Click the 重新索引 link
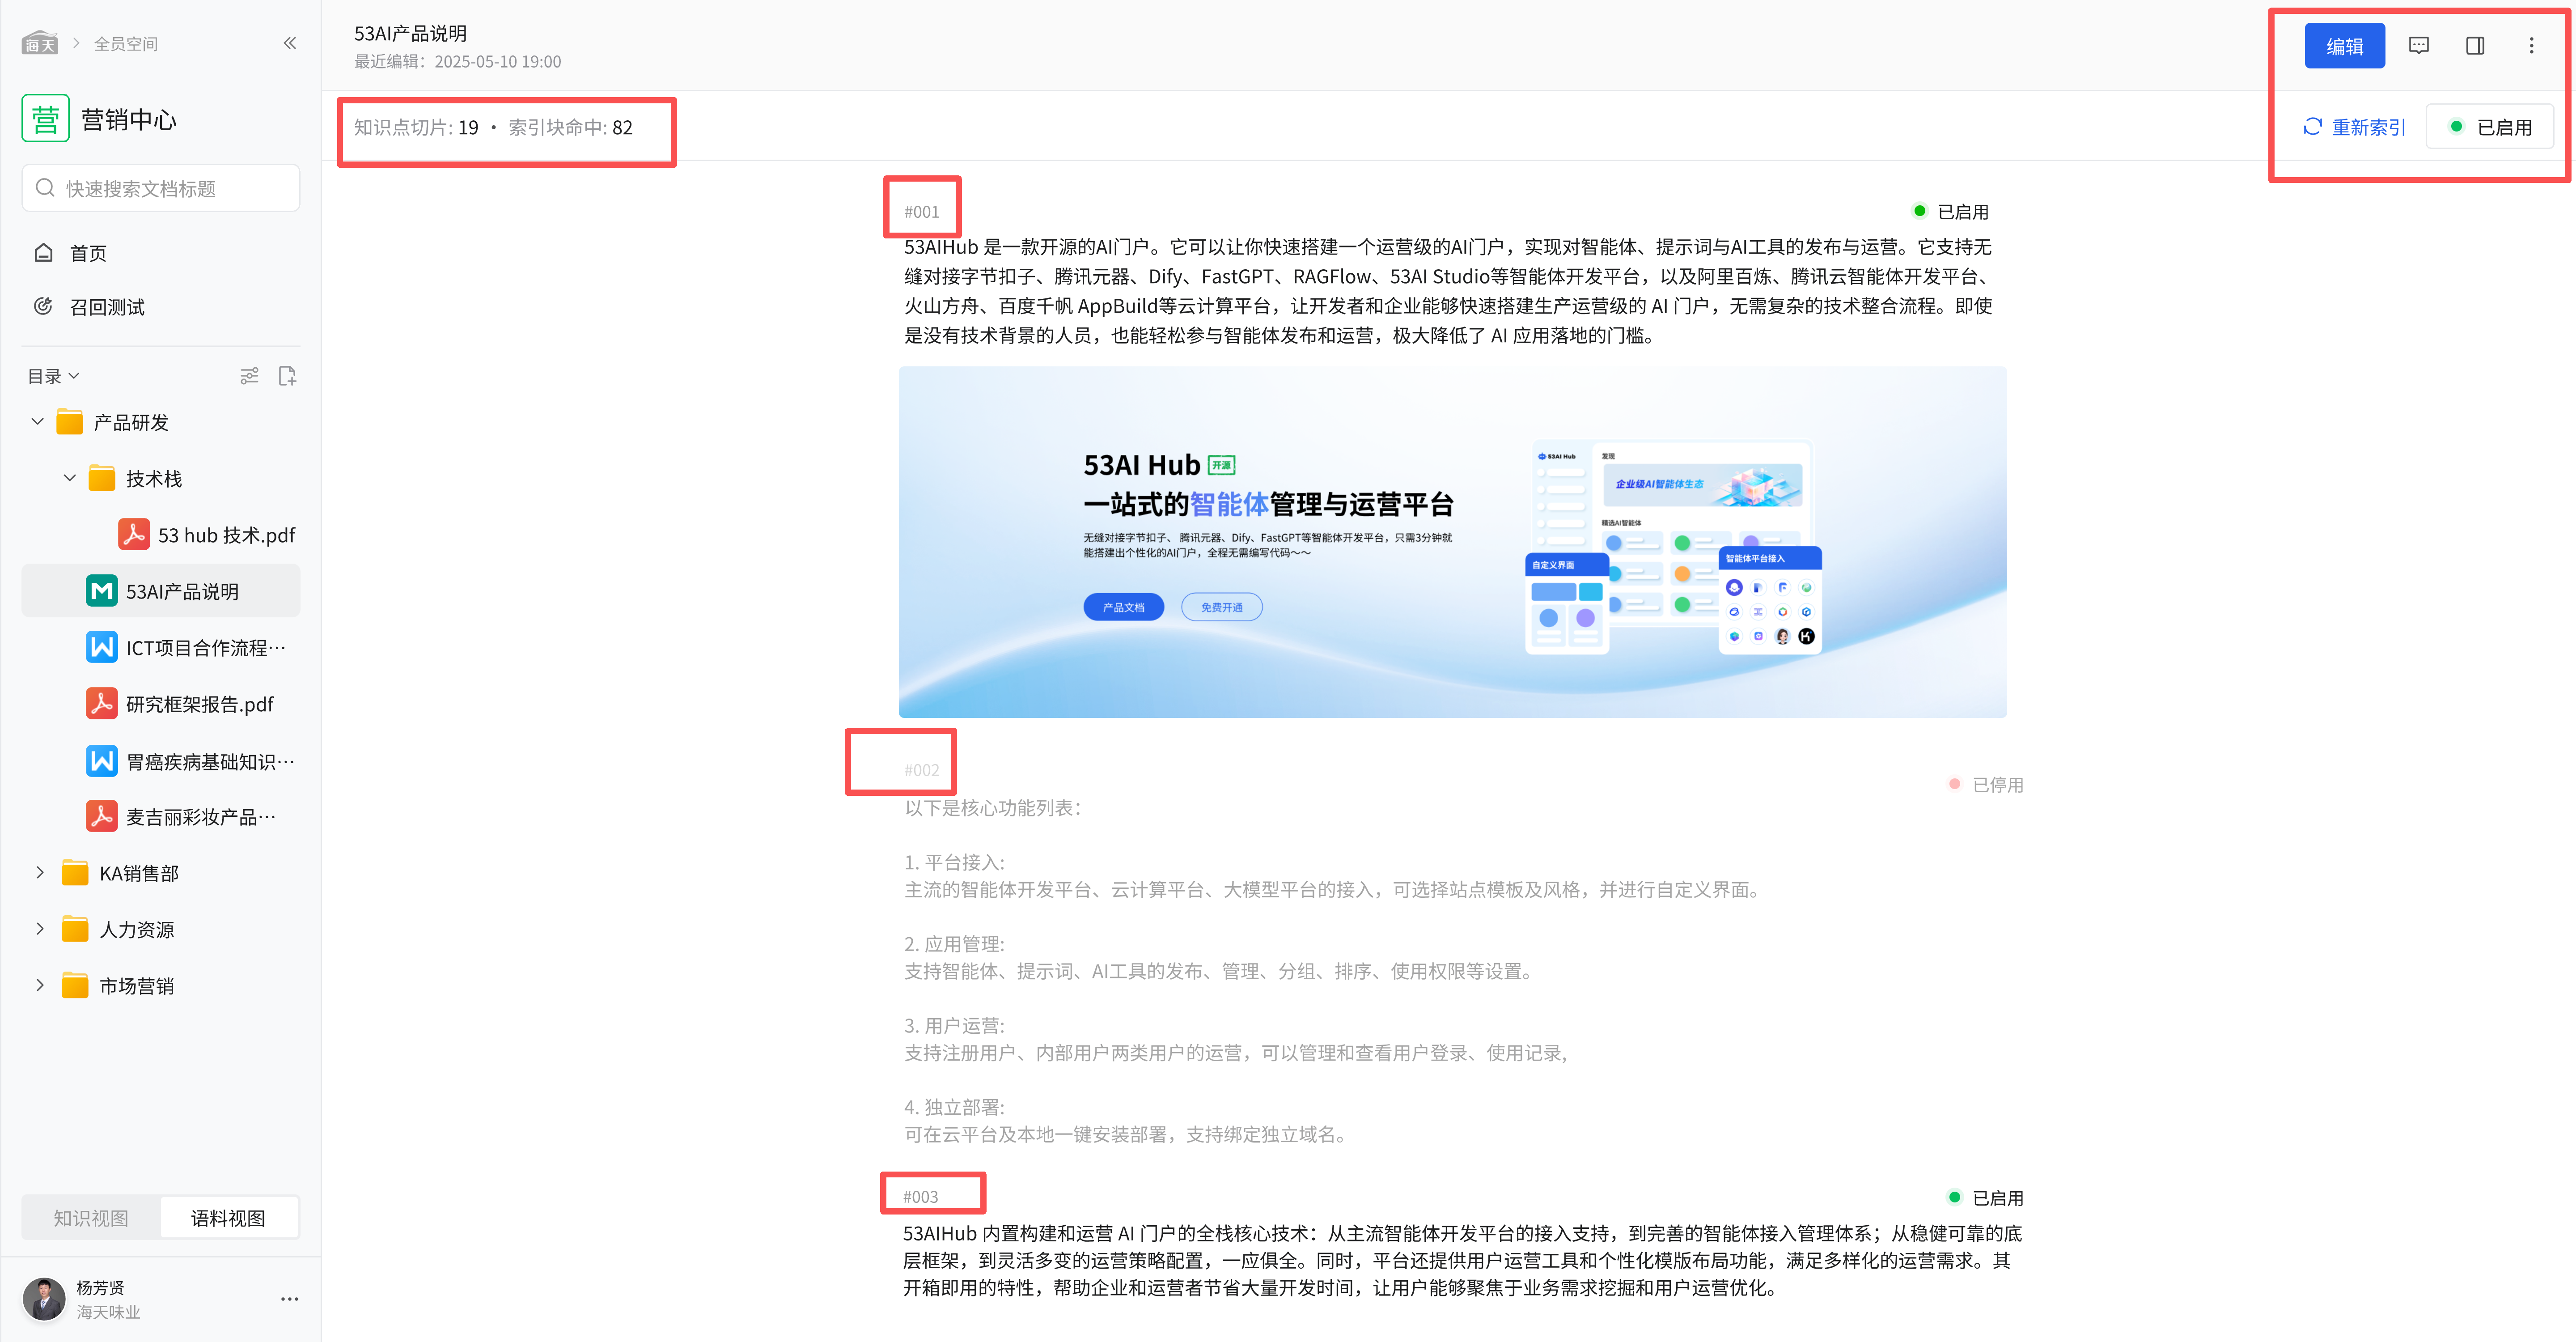This screenshot has width=2576, height=1342. click(x=2355, y=127)
